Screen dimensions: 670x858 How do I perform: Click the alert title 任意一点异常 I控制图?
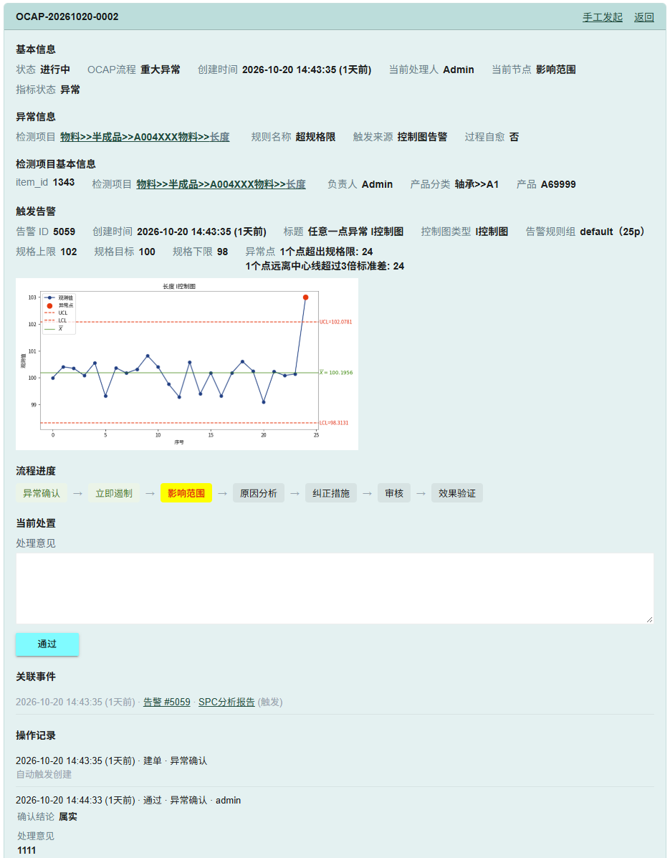(x=355, y=232)
